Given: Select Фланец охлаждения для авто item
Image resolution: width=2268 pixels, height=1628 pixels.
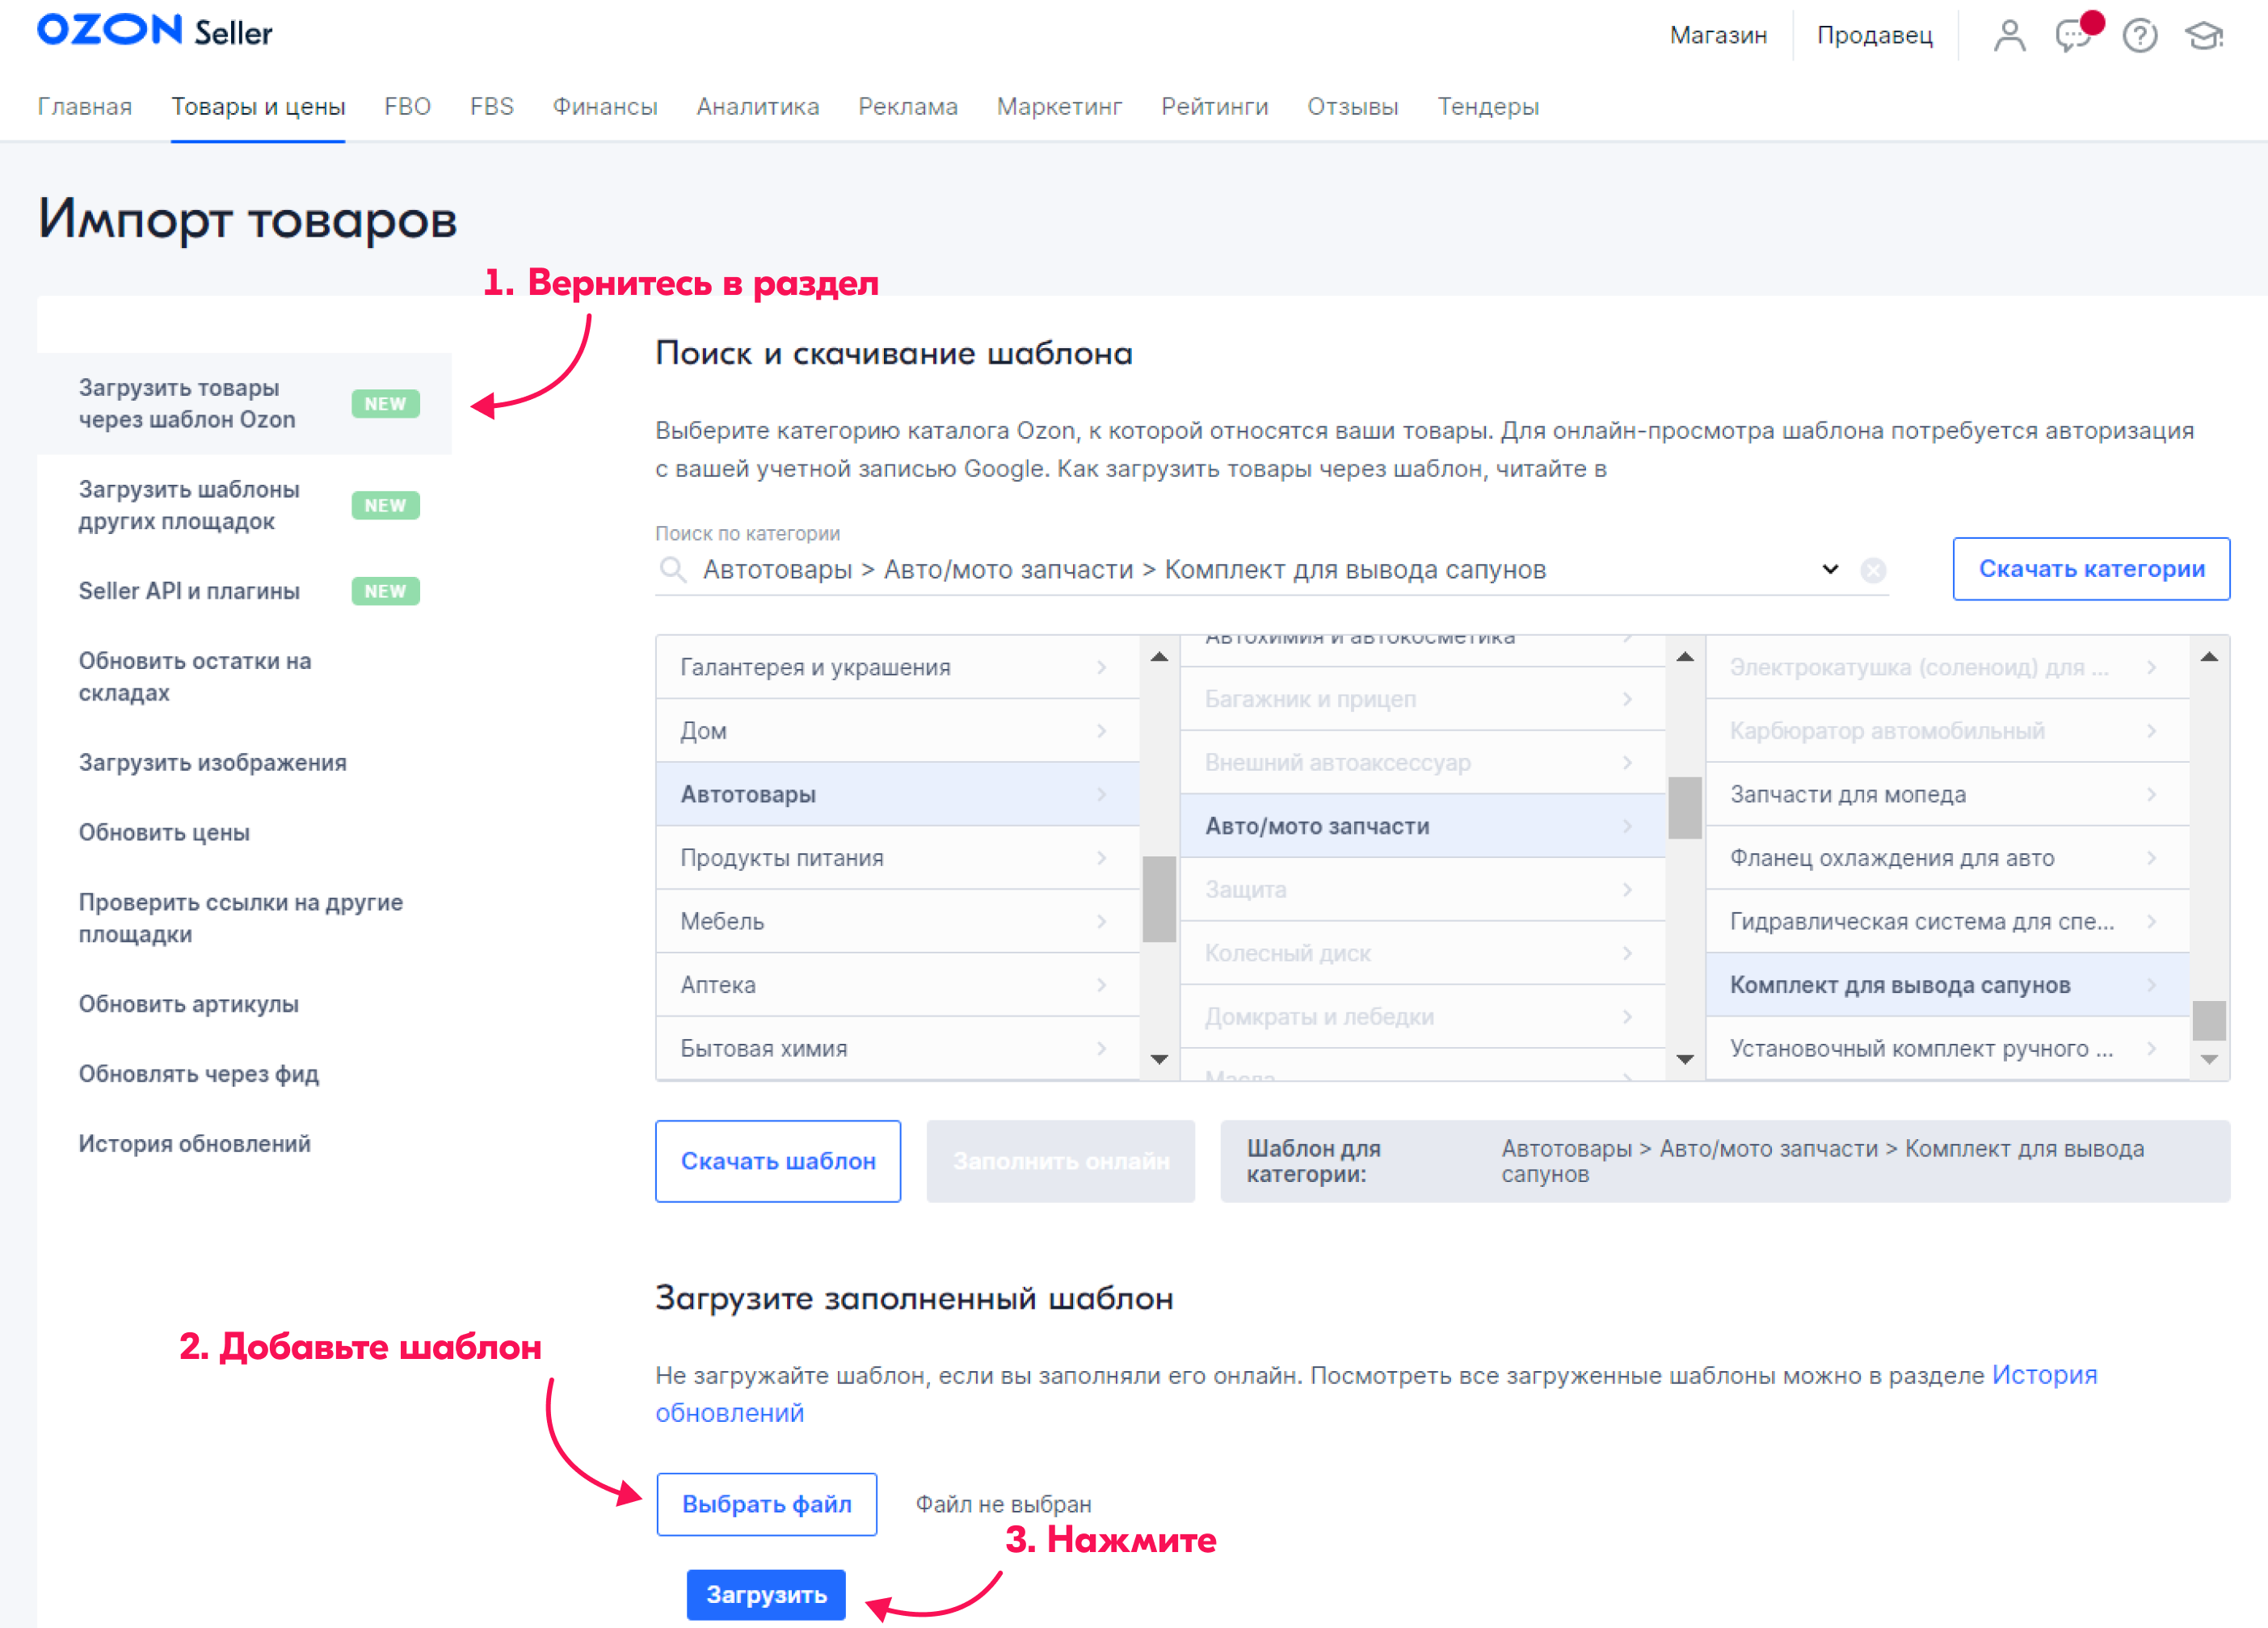Looking at the screenshot, I should [x=1947, y=858].
